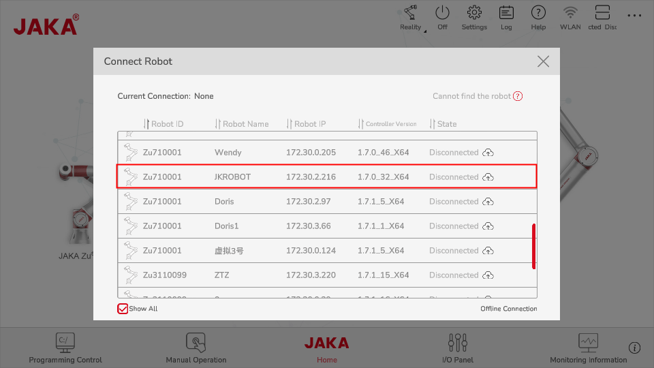Open the three-dot more menu
Screen dimensions: 654x368
tap(634, 16)
